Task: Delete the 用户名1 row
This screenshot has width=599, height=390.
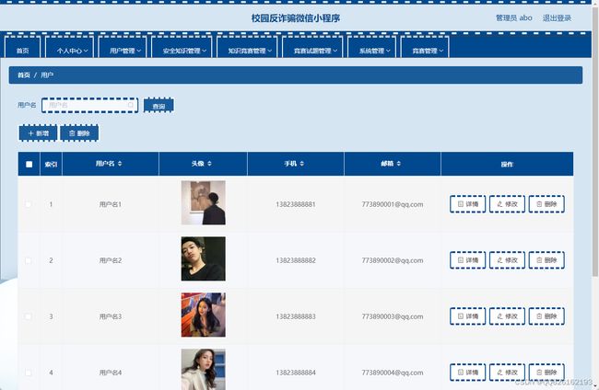Action: (546, 204)
